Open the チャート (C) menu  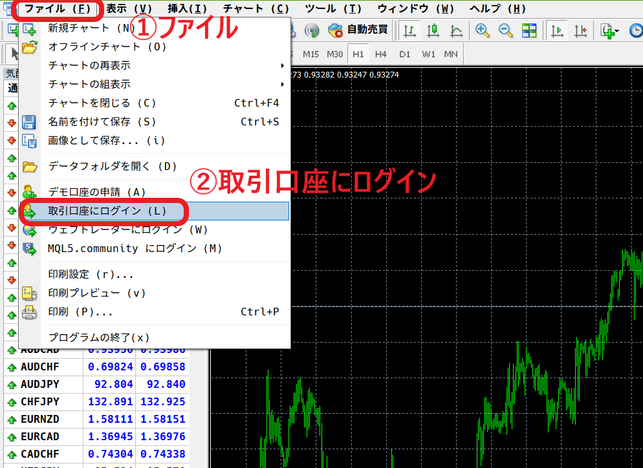[256, 8]
